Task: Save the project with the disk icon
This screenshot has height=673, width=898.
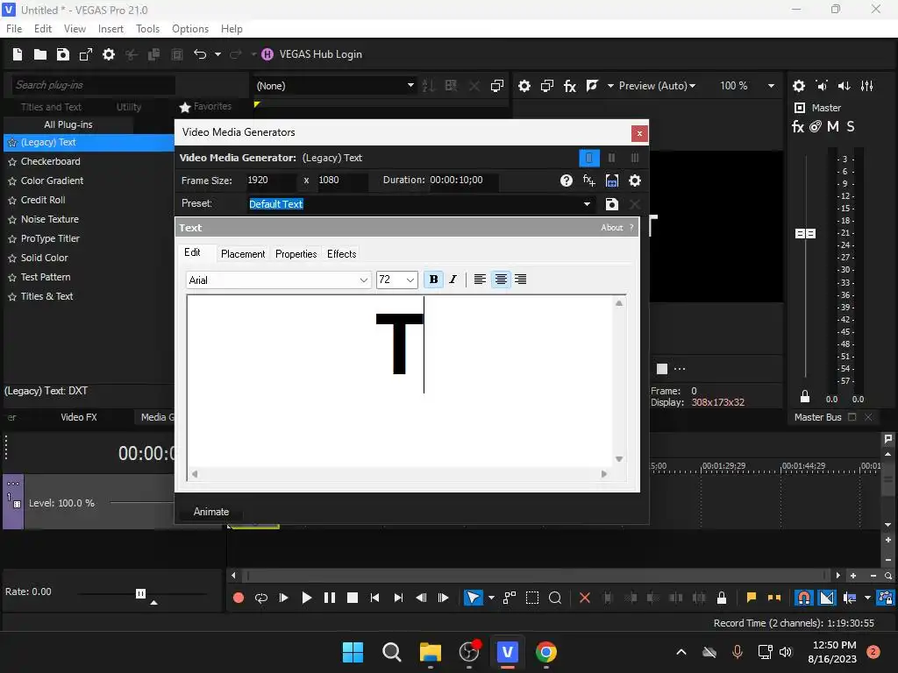Action: [63, 54]
